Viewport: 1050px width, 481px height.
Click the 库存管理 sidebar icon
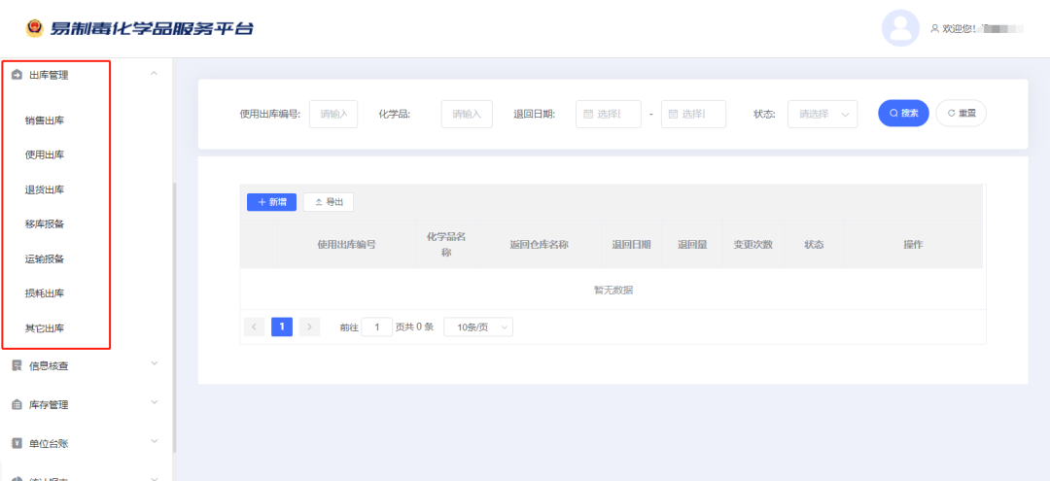click(x=17, y=404)
